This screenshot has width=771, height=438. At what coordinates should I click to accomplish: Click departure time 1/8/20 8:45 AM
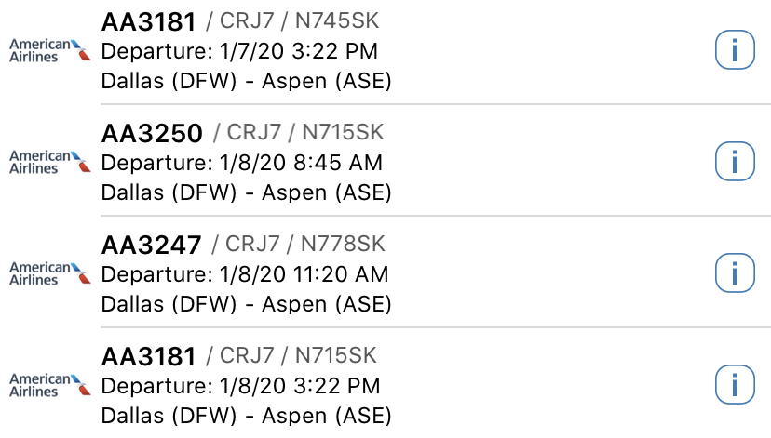[x=240, y=163]
